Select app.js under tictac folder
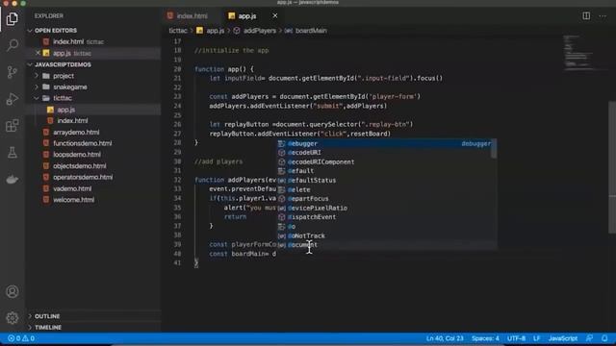Viewport: 616px width, 346px height. (66, 110)
